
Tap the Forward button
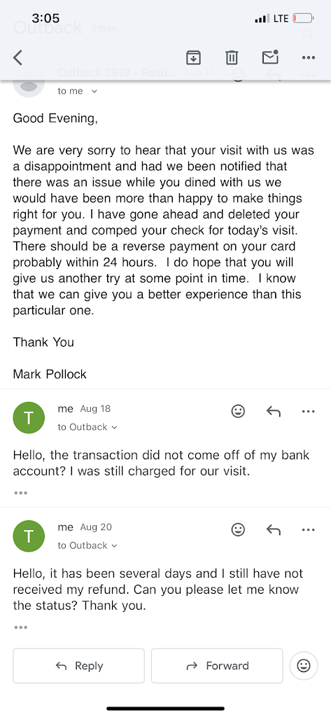[217, 666]
